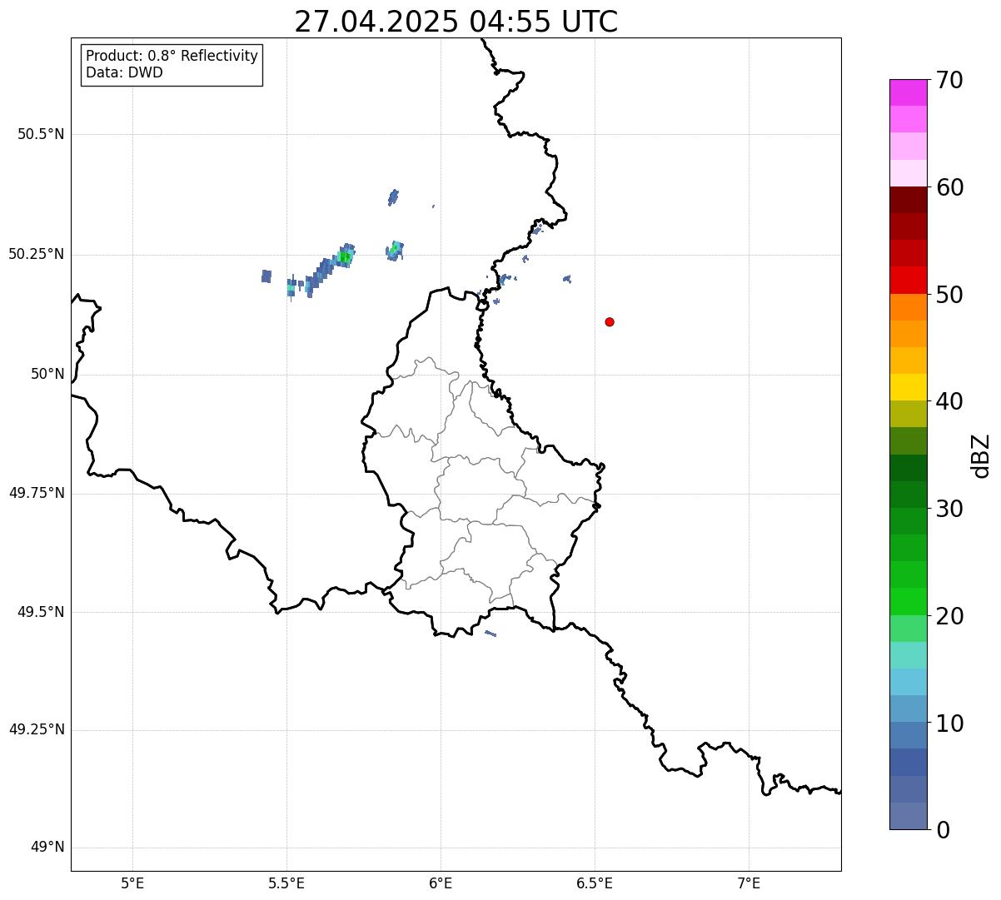Click the 49.25°N latitude label
This screenshot has height=900, width=1001.
tap(37, 729)
